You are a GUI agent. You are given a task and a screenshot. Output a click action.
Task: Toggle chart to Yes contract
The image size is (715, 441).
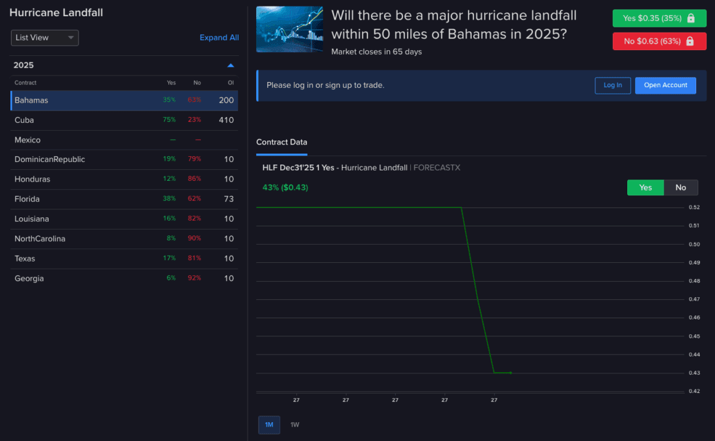645,187
